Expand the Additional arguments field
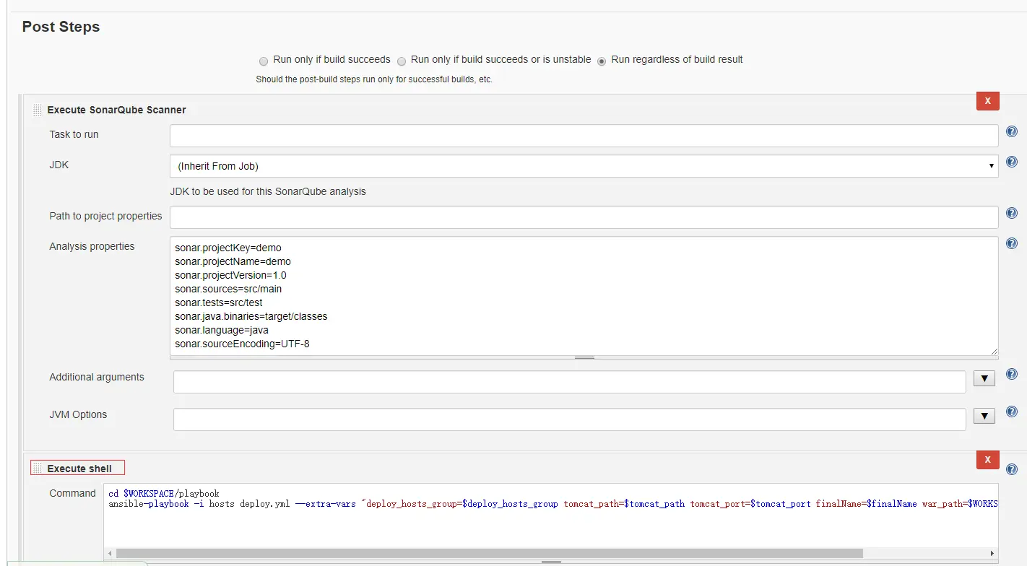1027x566 pixels. pos(984,378)
